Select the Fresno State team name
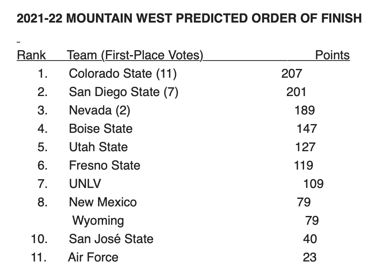Viewport: 378px width, 274px height. (104, 165)
